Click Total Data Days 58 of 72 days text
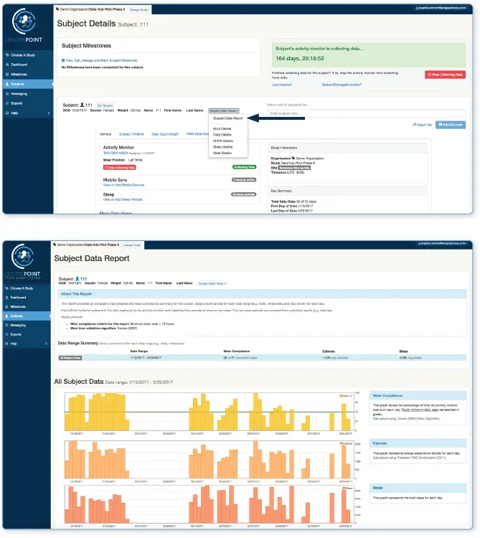 pos(293,202)
